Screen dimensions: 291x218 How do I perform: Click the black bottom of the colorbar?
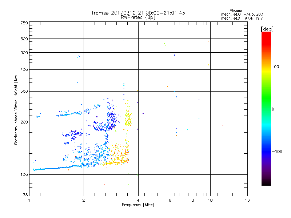[266, 183]
